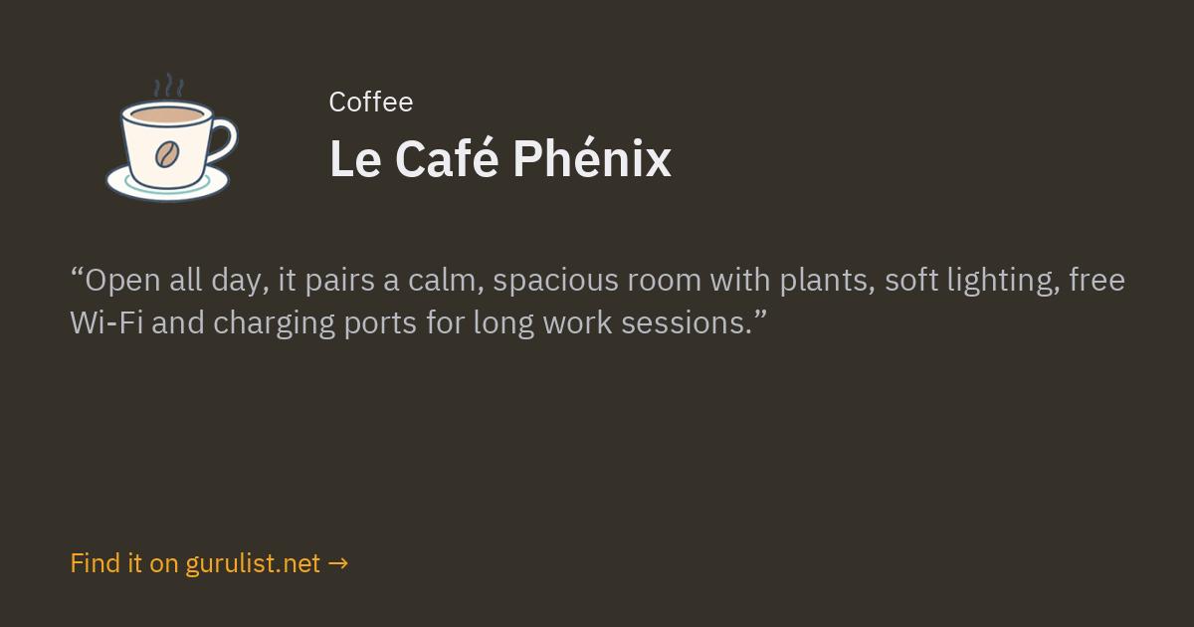Click the word Phénix in the heading

pyautogui.click(x=592, y=159)
